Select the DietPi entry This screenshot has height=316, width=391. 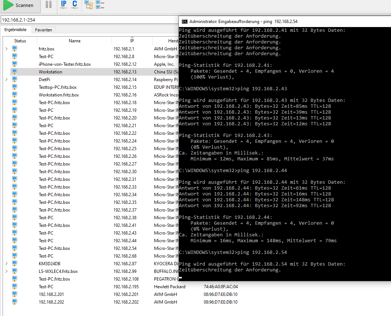click(44, 79)
